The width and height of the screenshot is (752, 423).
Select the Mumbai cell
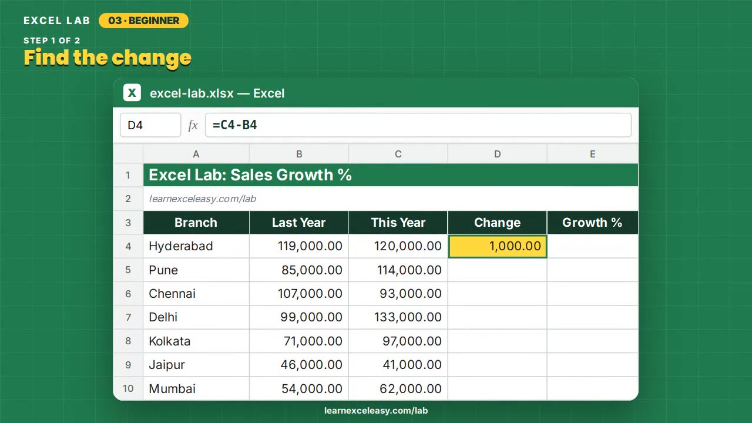coord(196,388)
